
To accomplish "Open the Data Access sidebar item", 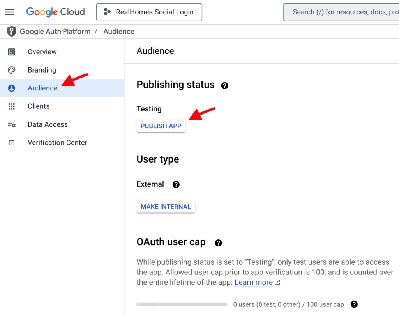I will (62, 124).
